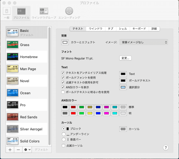Select the Ocean profile

pyautogui.click(x=26, y=93)
